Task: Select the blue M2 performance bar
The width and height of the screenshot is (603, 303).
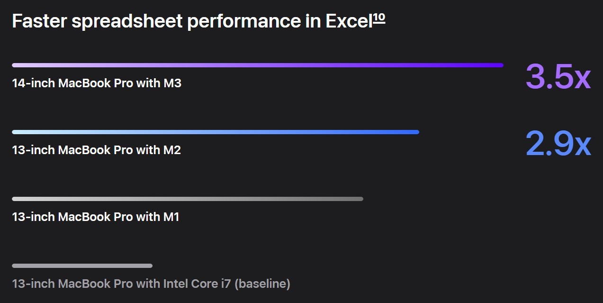Action: point(216,132)
